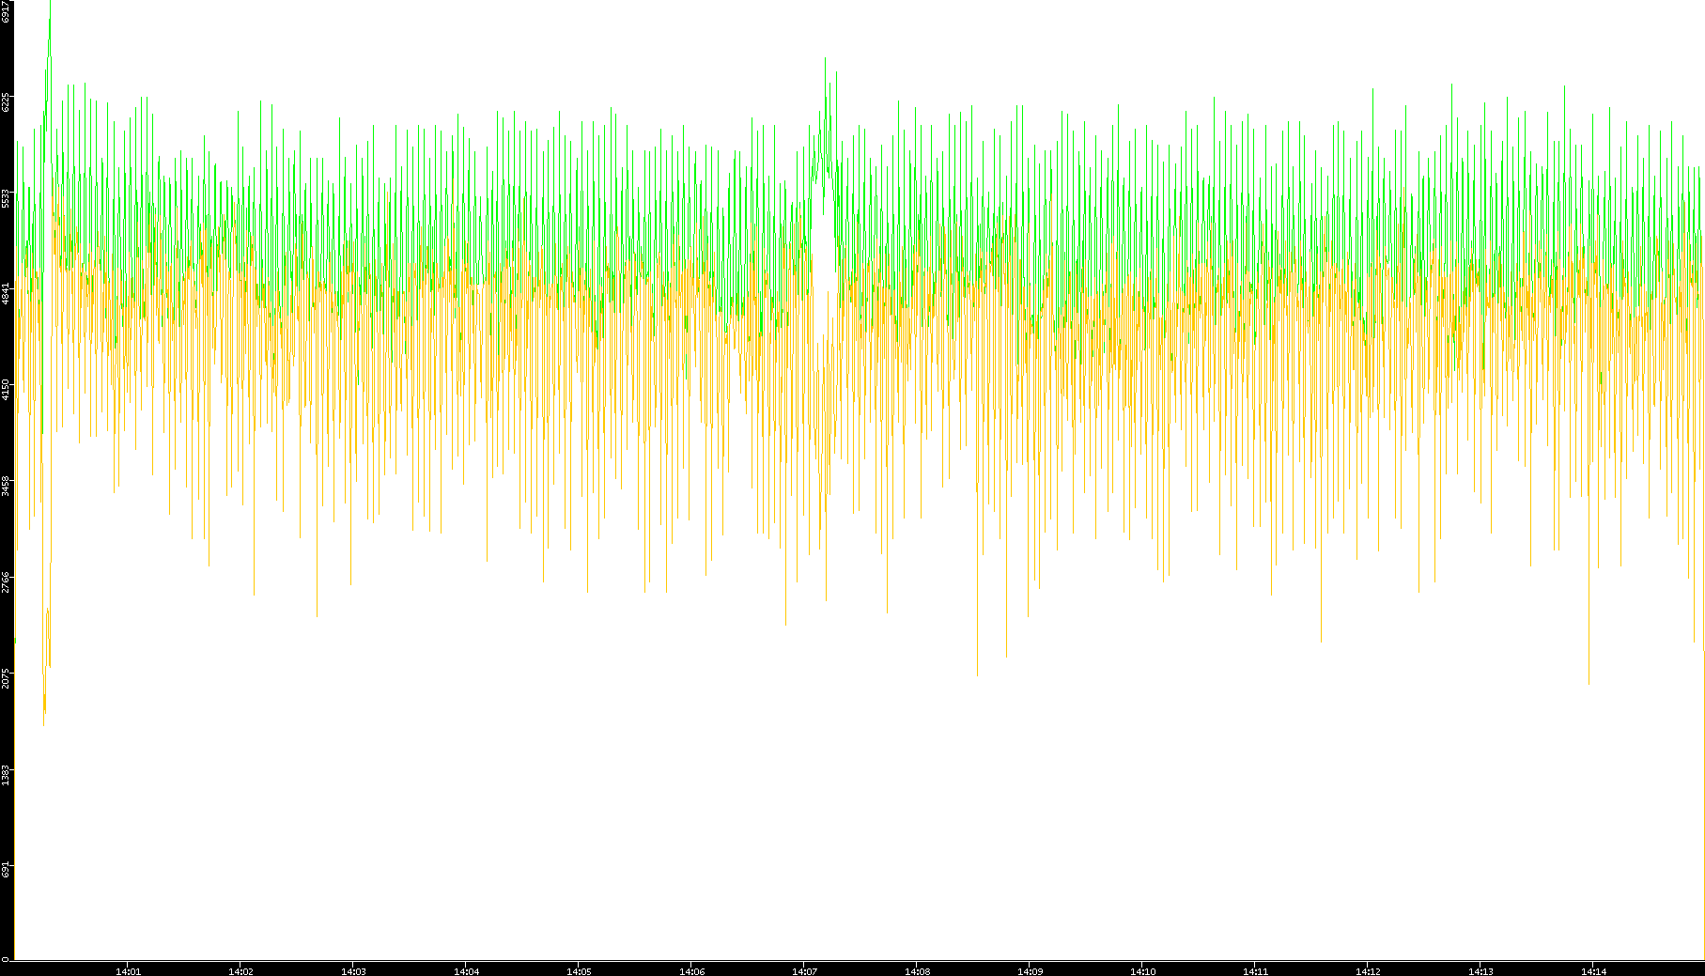
Task: Select the 14:10 time marker
Action: pos(1142,971)
